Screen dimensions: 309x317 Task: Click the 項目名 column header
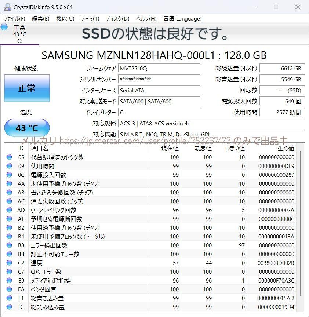(88, 148)
